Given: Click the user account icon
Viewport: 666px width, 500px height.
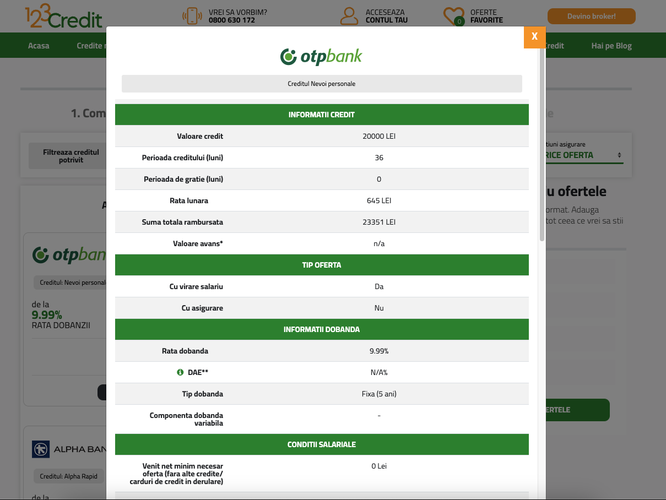Looking at the screenshot, I should point(349,16).
